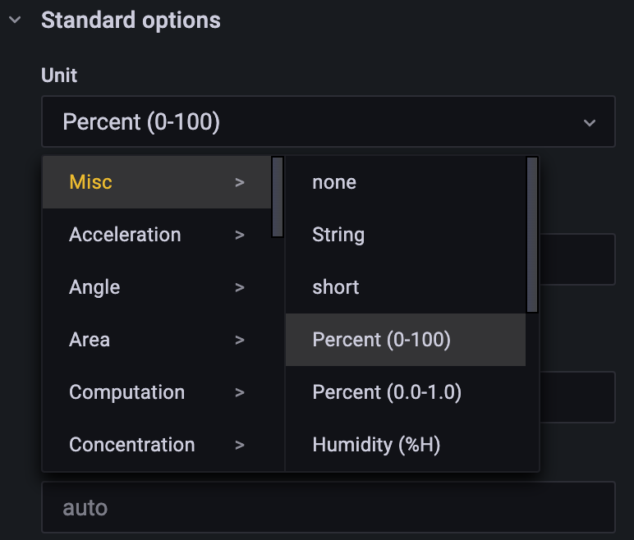The height and width of the screenshot is (540, 634).
Task: Open the Angle unit category
Action: (x=94, y=287)
